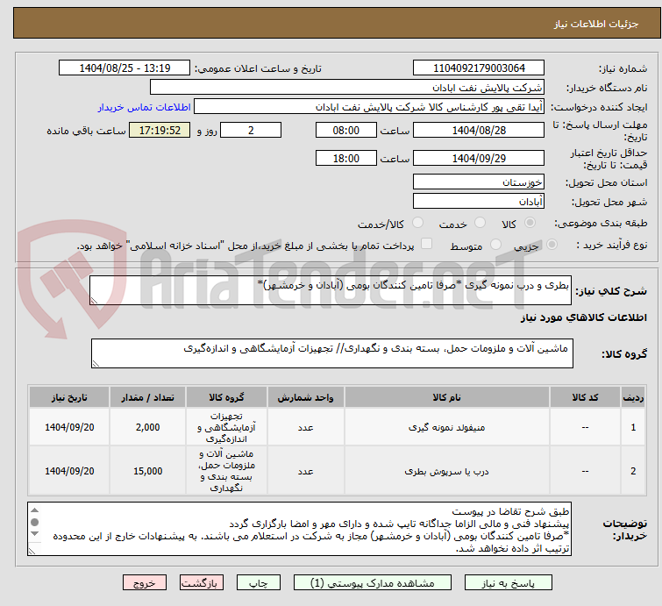This screenshot has height=606, width=662.
Task: Click the group cell ماشین آلات و ملزومات حمل
Action: [x=226, y=471]
